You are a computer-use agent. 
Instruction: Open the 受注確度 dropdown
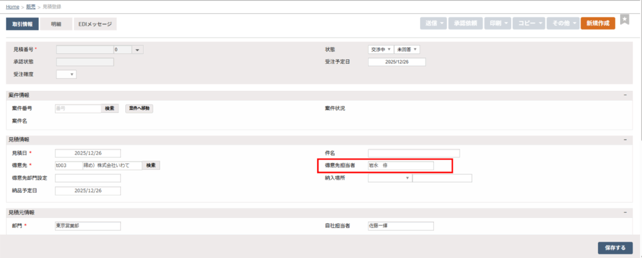coord(66,75)
